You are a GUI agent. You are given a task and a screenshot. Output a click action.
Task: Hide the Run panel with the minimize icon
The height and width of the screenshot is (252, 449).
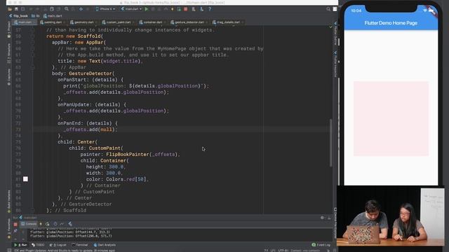pos(329,218)
